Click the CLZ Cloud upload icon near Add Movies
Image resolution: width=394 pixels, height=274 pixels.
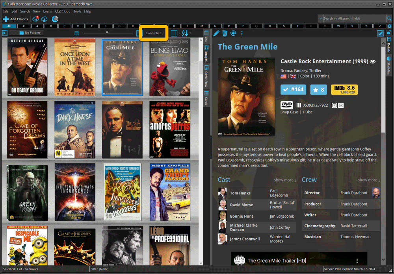(35, 19)
